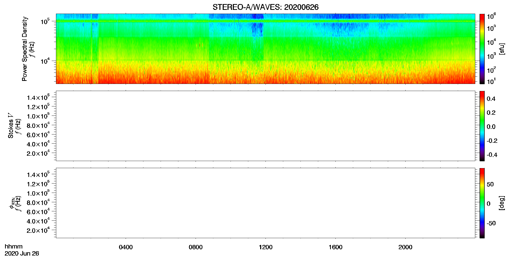This screenshot has height=273, width=531.
Task: Click the Power Spectral Density color bar
Action: [482, 49]
